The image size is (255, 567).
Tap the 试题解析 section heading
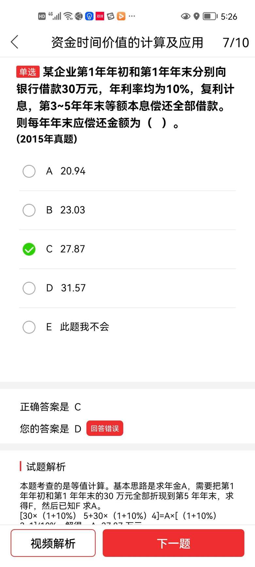46,467
